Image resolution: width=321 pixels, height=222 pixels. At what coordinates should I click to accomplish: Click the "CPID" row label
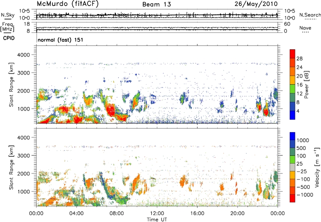9,38
